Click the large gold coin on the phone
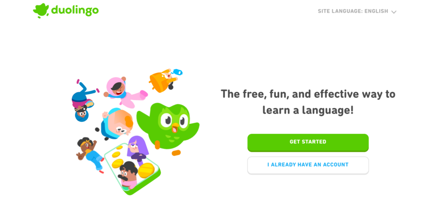Screen dimensions: 442x204 (x=146, y=170)
